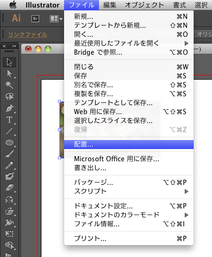The width and height of the screenshot is (212, 257).
Task: Click the middle-left selection handle of image
Action: point(59,130)
